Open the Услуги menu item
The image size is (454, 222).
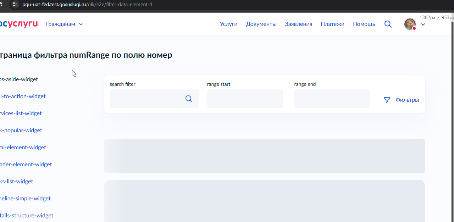tap(228, 24)
